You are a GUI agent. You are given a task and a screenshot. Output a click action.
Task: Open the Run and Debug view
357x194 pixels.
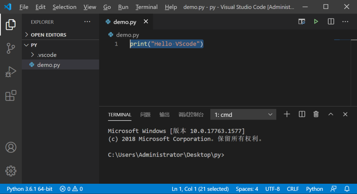[11, 72]
